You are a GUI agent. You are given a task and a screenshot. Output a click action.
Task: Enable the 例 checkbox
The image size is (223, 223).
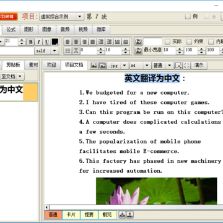(188, 17)
